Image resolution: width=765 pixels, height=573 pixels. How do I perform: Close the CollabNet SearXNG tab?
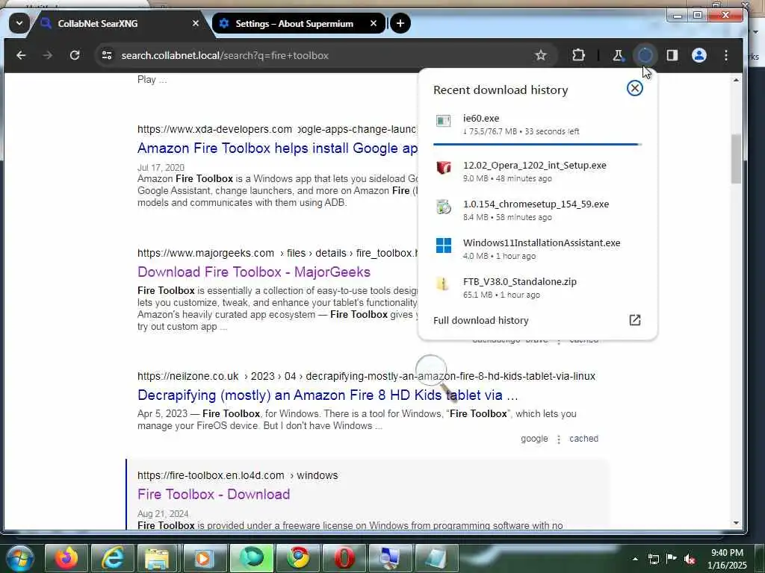click(195, 23)
